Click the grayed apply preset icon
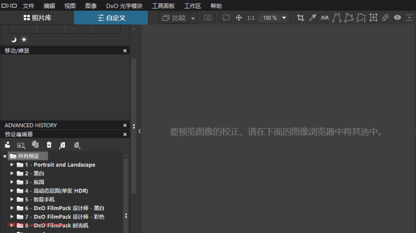 pos(77,145)
